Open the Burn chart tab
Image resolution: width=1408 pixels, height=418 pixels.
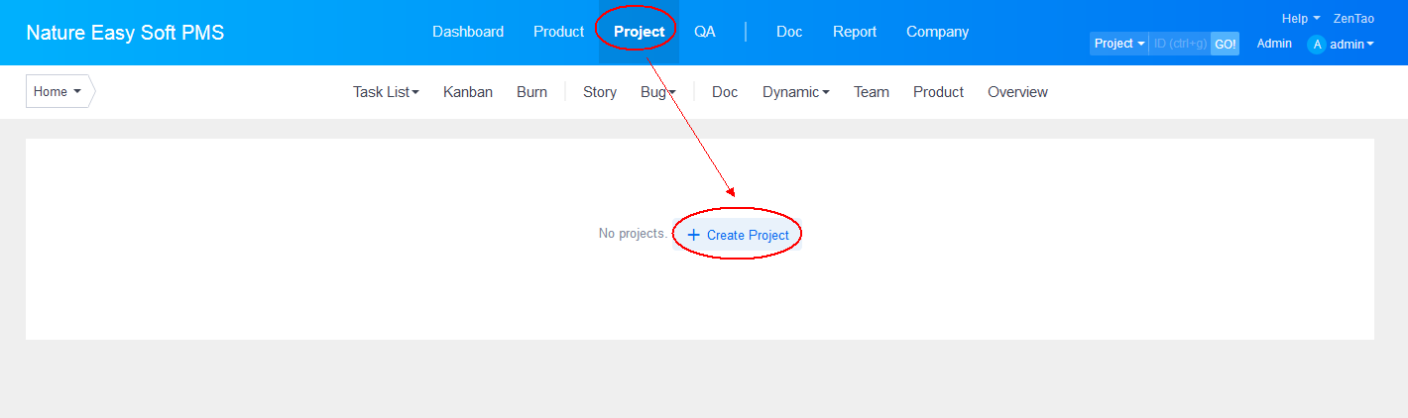click(531, 92)
